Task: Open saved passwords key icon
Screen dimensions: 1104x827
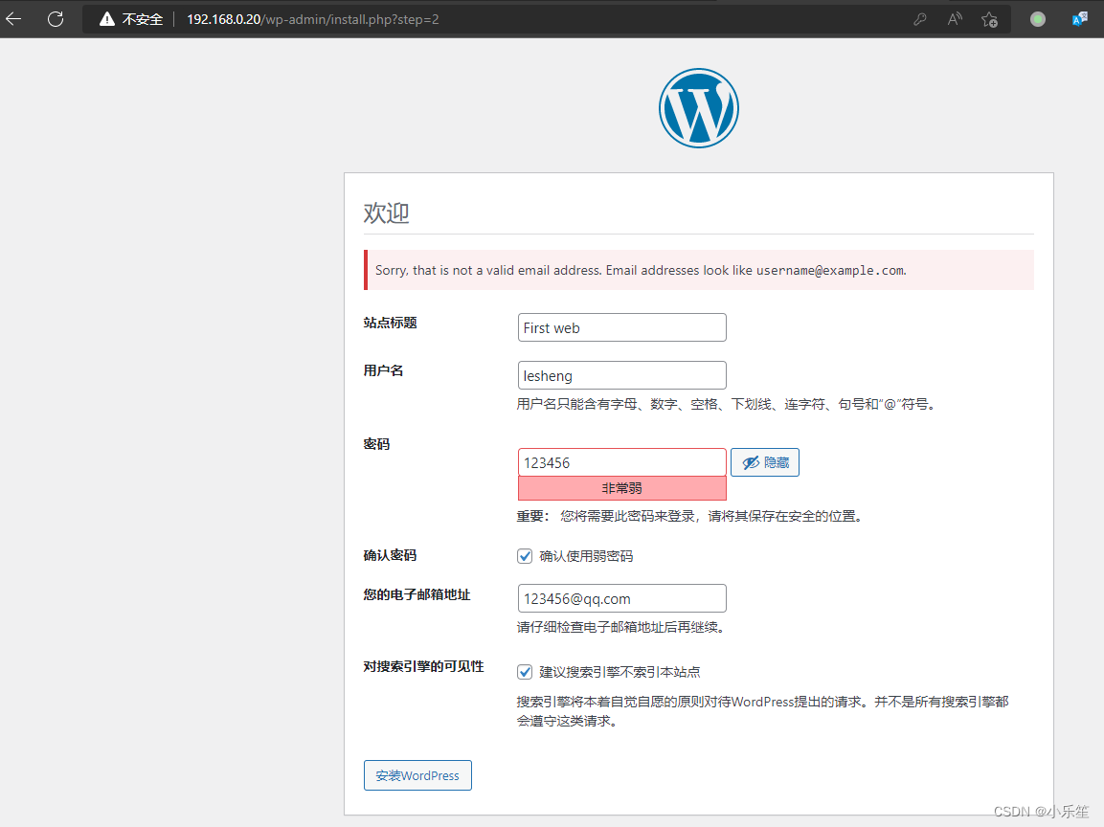Action: tap(919, 19)
